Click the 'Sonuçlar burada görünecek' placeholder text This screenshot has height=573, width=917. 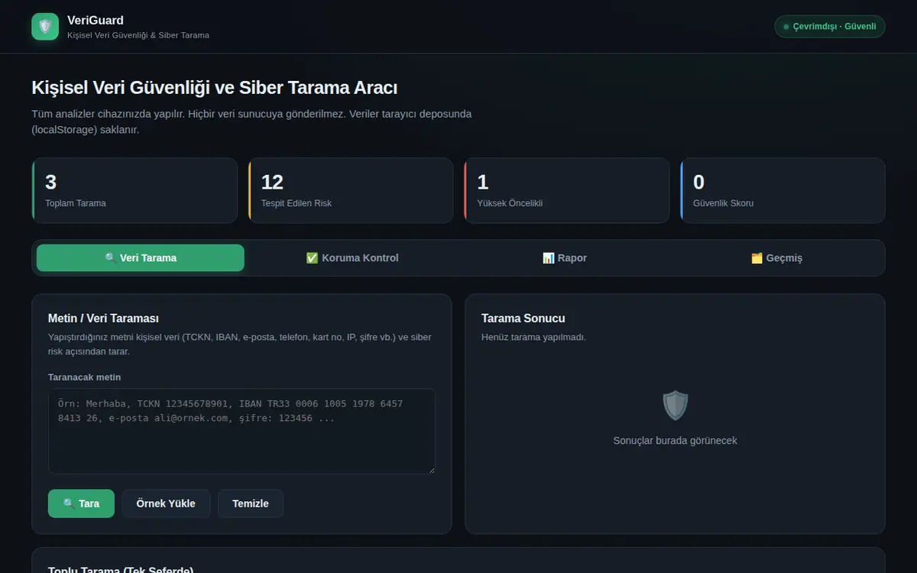click(x=676, y=441)
